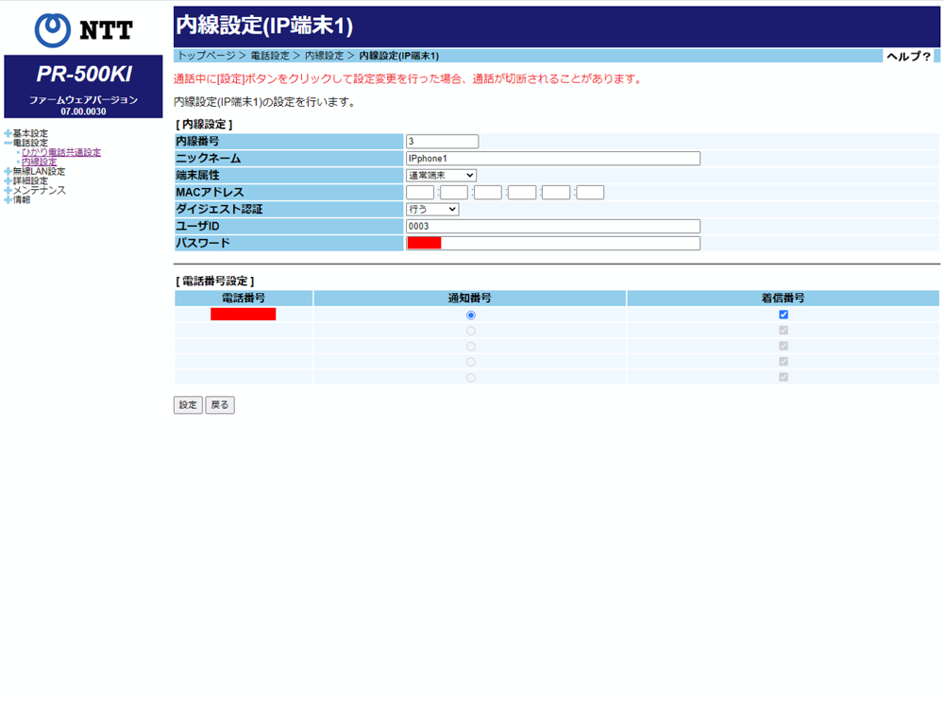Expand the メンテナンス plus icon
This screenshot has width=944, height=701.
tap(8, 191)
